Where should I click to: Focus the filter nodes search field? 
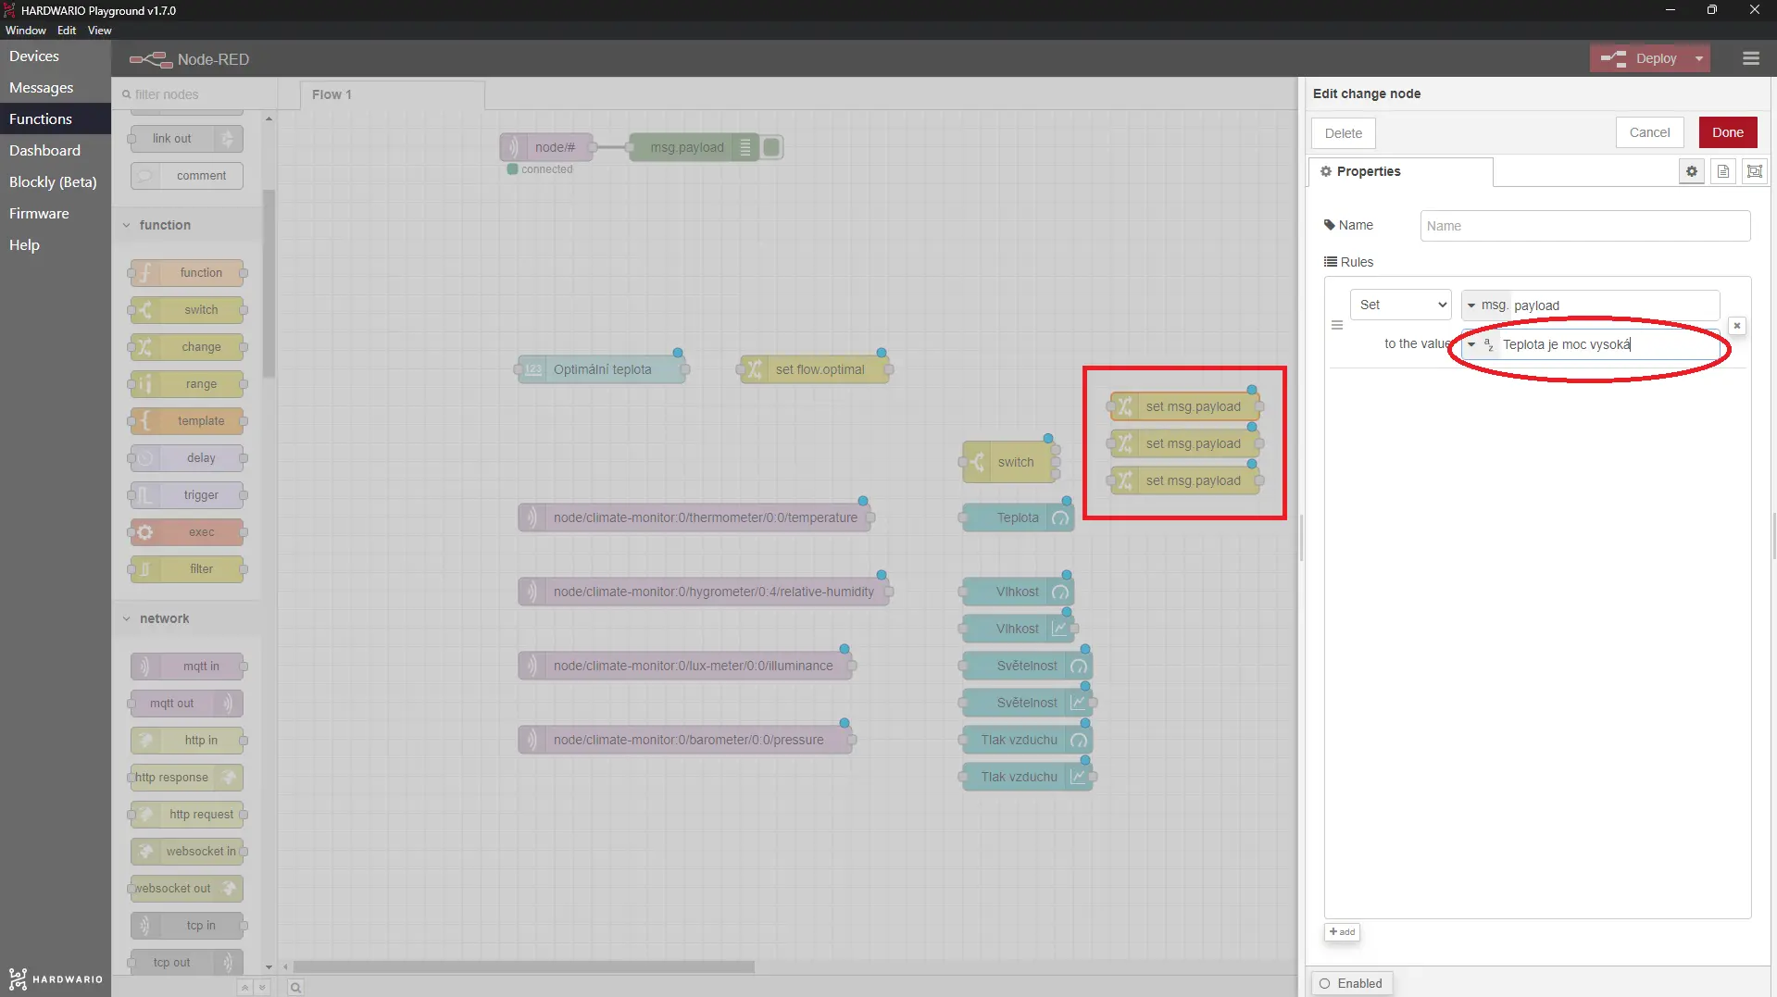pos(195,94)
